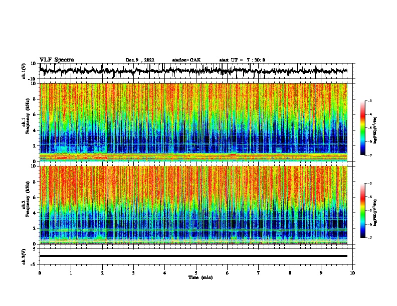Image resolution: width=397 pixels, height=306 pixels.
Task: Click the "ch.3(V)" axis label
Action: coord(24,257)
